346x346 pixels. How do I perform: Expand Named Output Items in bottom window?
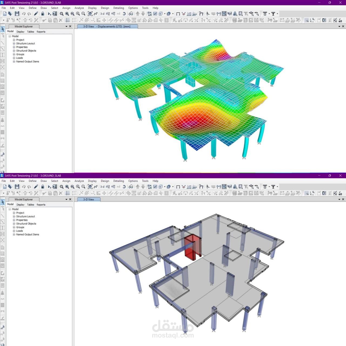pyautogui.click(x=14, y=235)
